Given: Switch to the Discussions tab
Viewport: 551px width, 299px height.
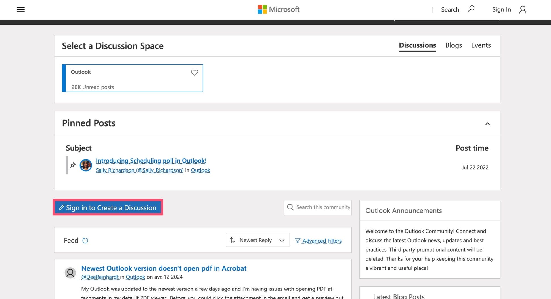Looking at the screenshot, I should 417,45.
